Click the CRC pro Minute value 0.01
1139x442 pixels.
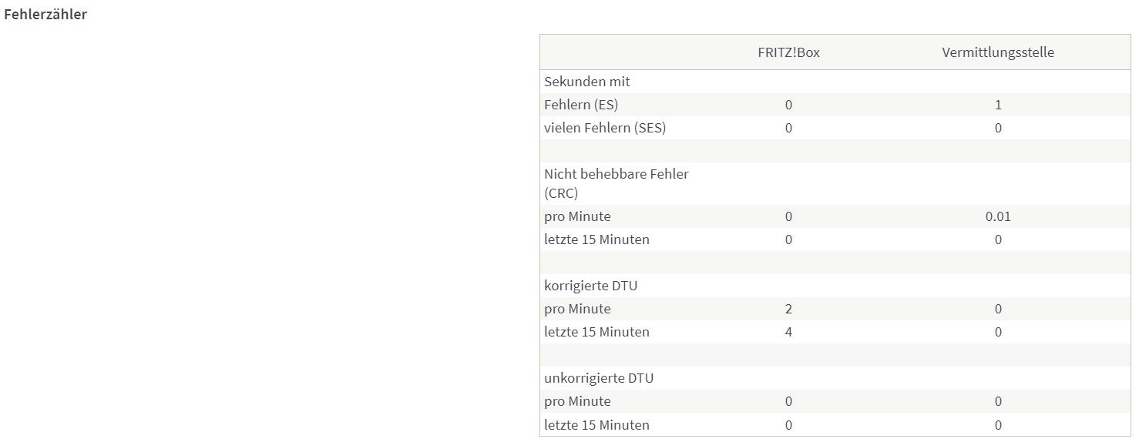tap(997, 216)
